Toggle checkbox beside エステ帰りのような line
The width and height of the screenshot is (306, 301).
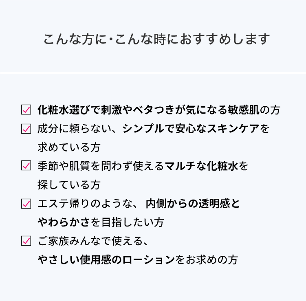click(x=26, y=204)
